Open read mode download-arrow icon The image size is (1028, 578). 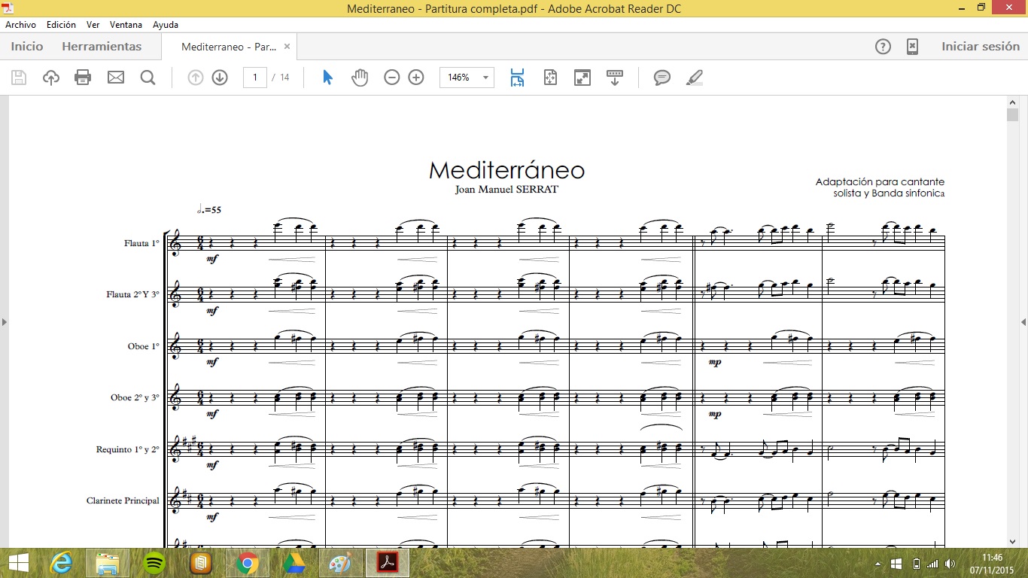click(615, 78)
